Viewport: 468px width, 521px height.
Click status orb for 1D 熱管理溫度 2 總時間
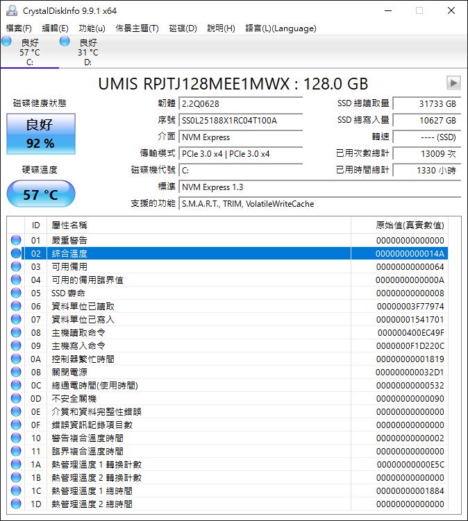point(16,504)
